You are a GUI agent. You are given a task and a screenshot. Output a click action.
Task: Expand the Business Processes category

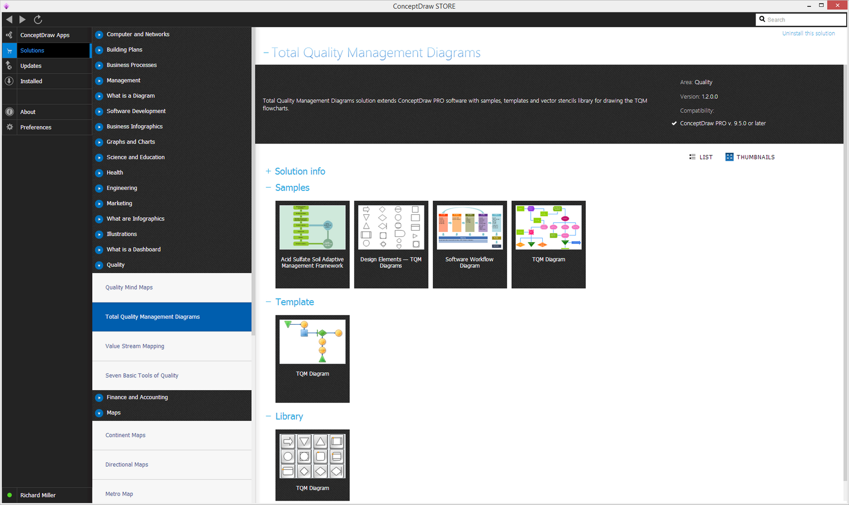tap(99, 65)
